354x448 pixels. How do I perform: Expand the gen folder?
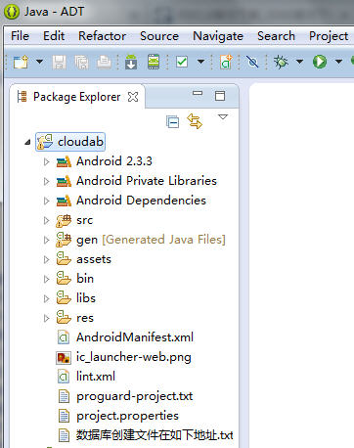[46, 240]
